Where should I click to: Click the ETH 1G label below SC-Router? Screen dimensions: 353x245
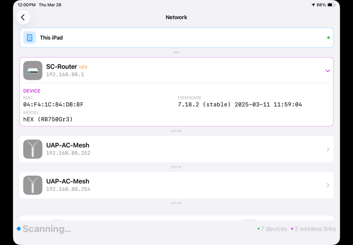(x=177, y=131)
